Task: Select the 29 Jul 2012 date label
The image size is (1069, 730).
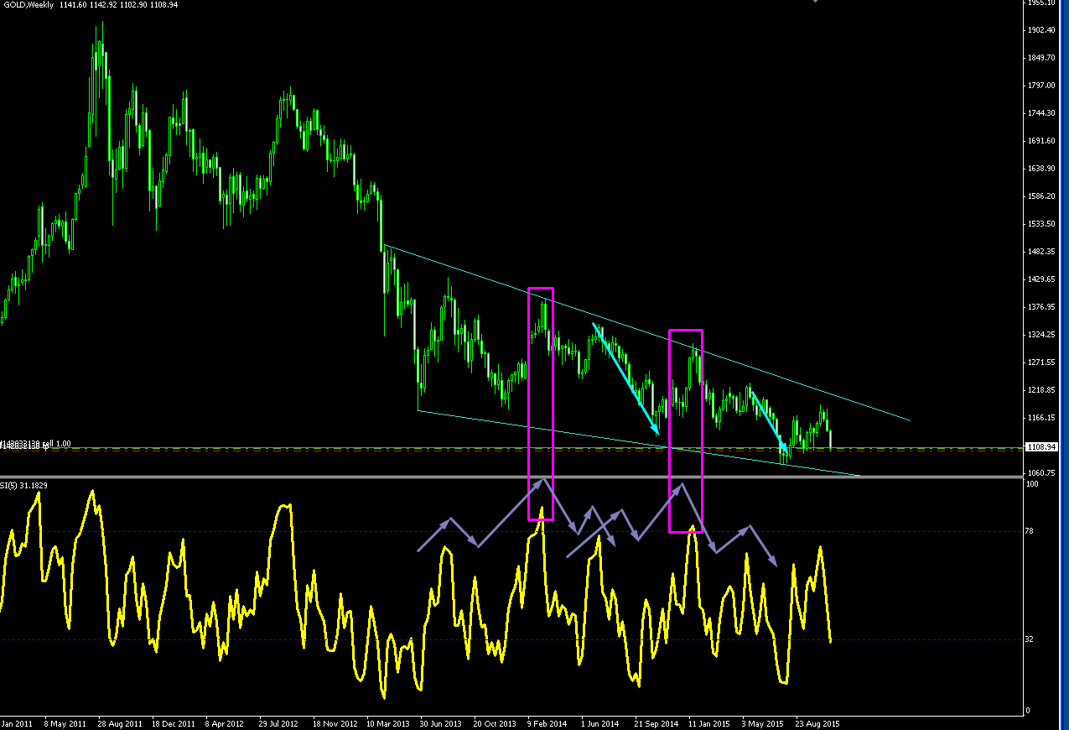Action: [279, 722]
